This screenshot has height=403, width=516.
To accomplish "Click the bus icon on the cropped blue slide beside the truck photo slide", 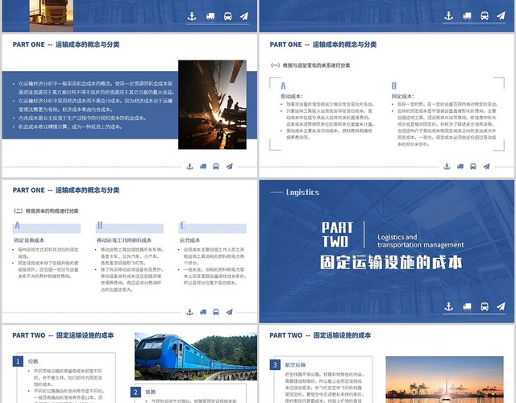I will 485,15.
